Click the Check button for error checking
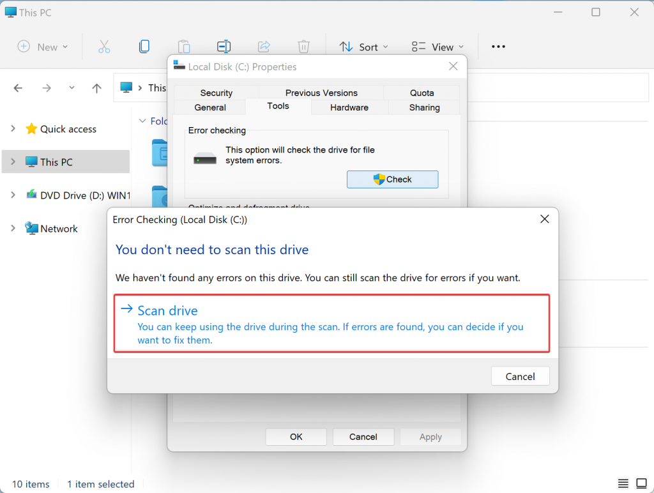 click(393, 179)
